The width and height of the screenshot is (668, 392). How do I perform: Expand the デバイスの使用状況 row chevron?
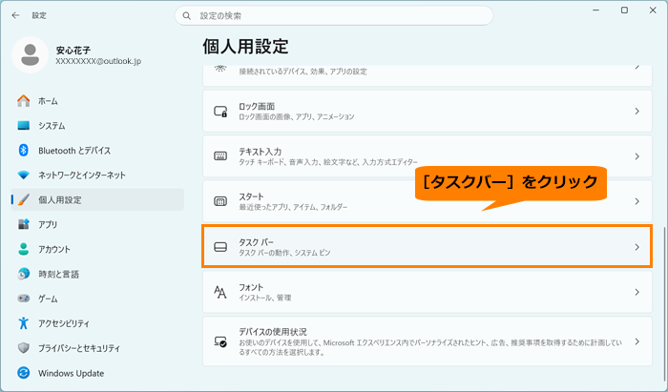[x=637, y=341]
